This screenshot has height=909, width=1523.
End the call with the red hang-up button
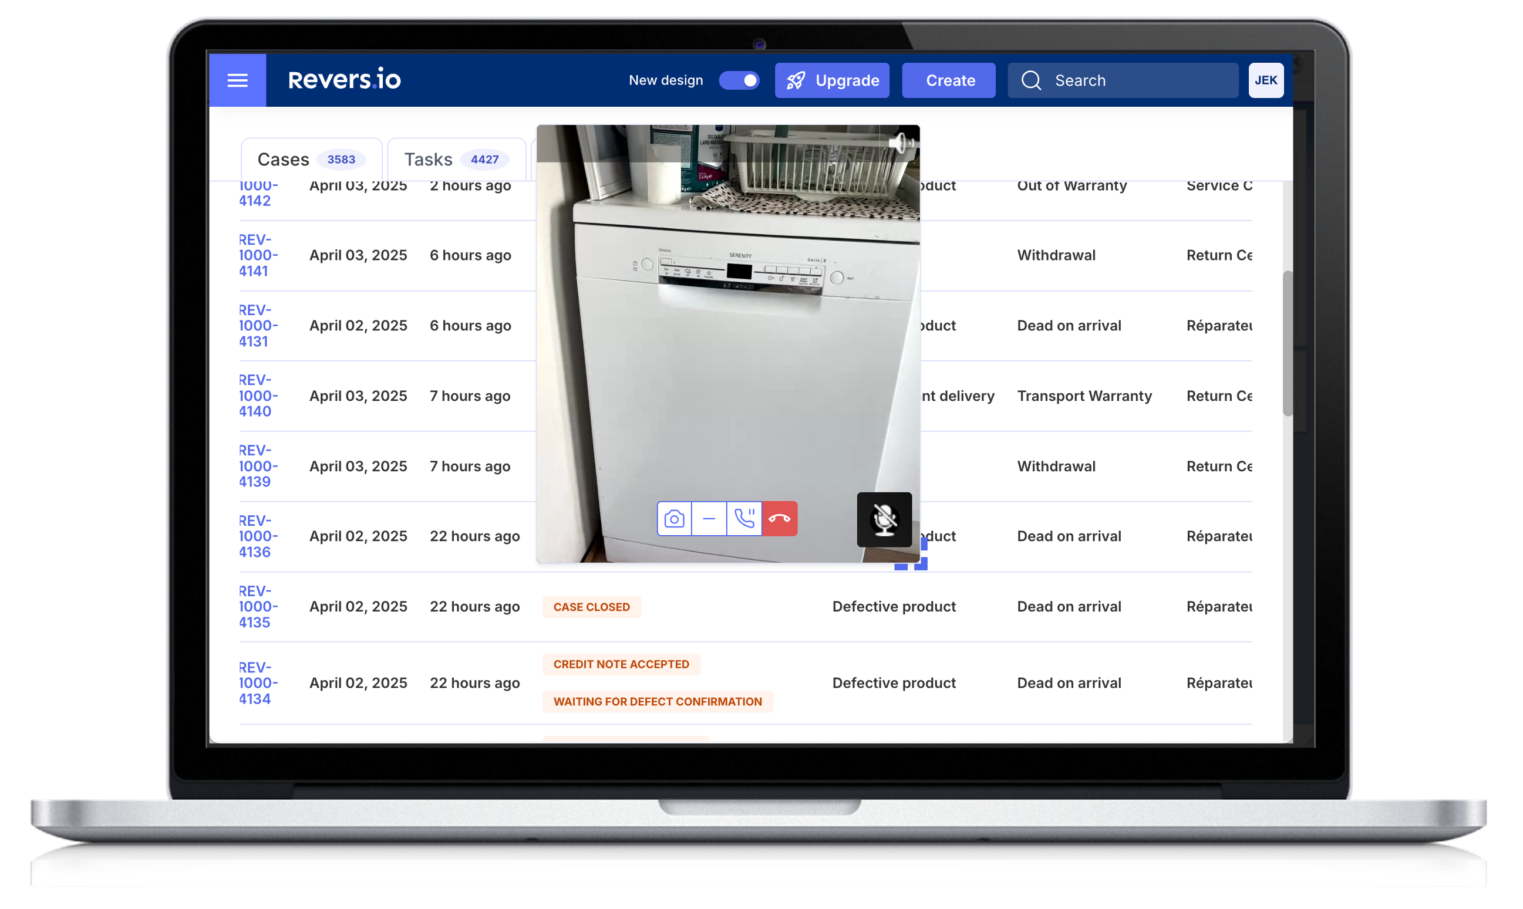[x=780, y=519]
